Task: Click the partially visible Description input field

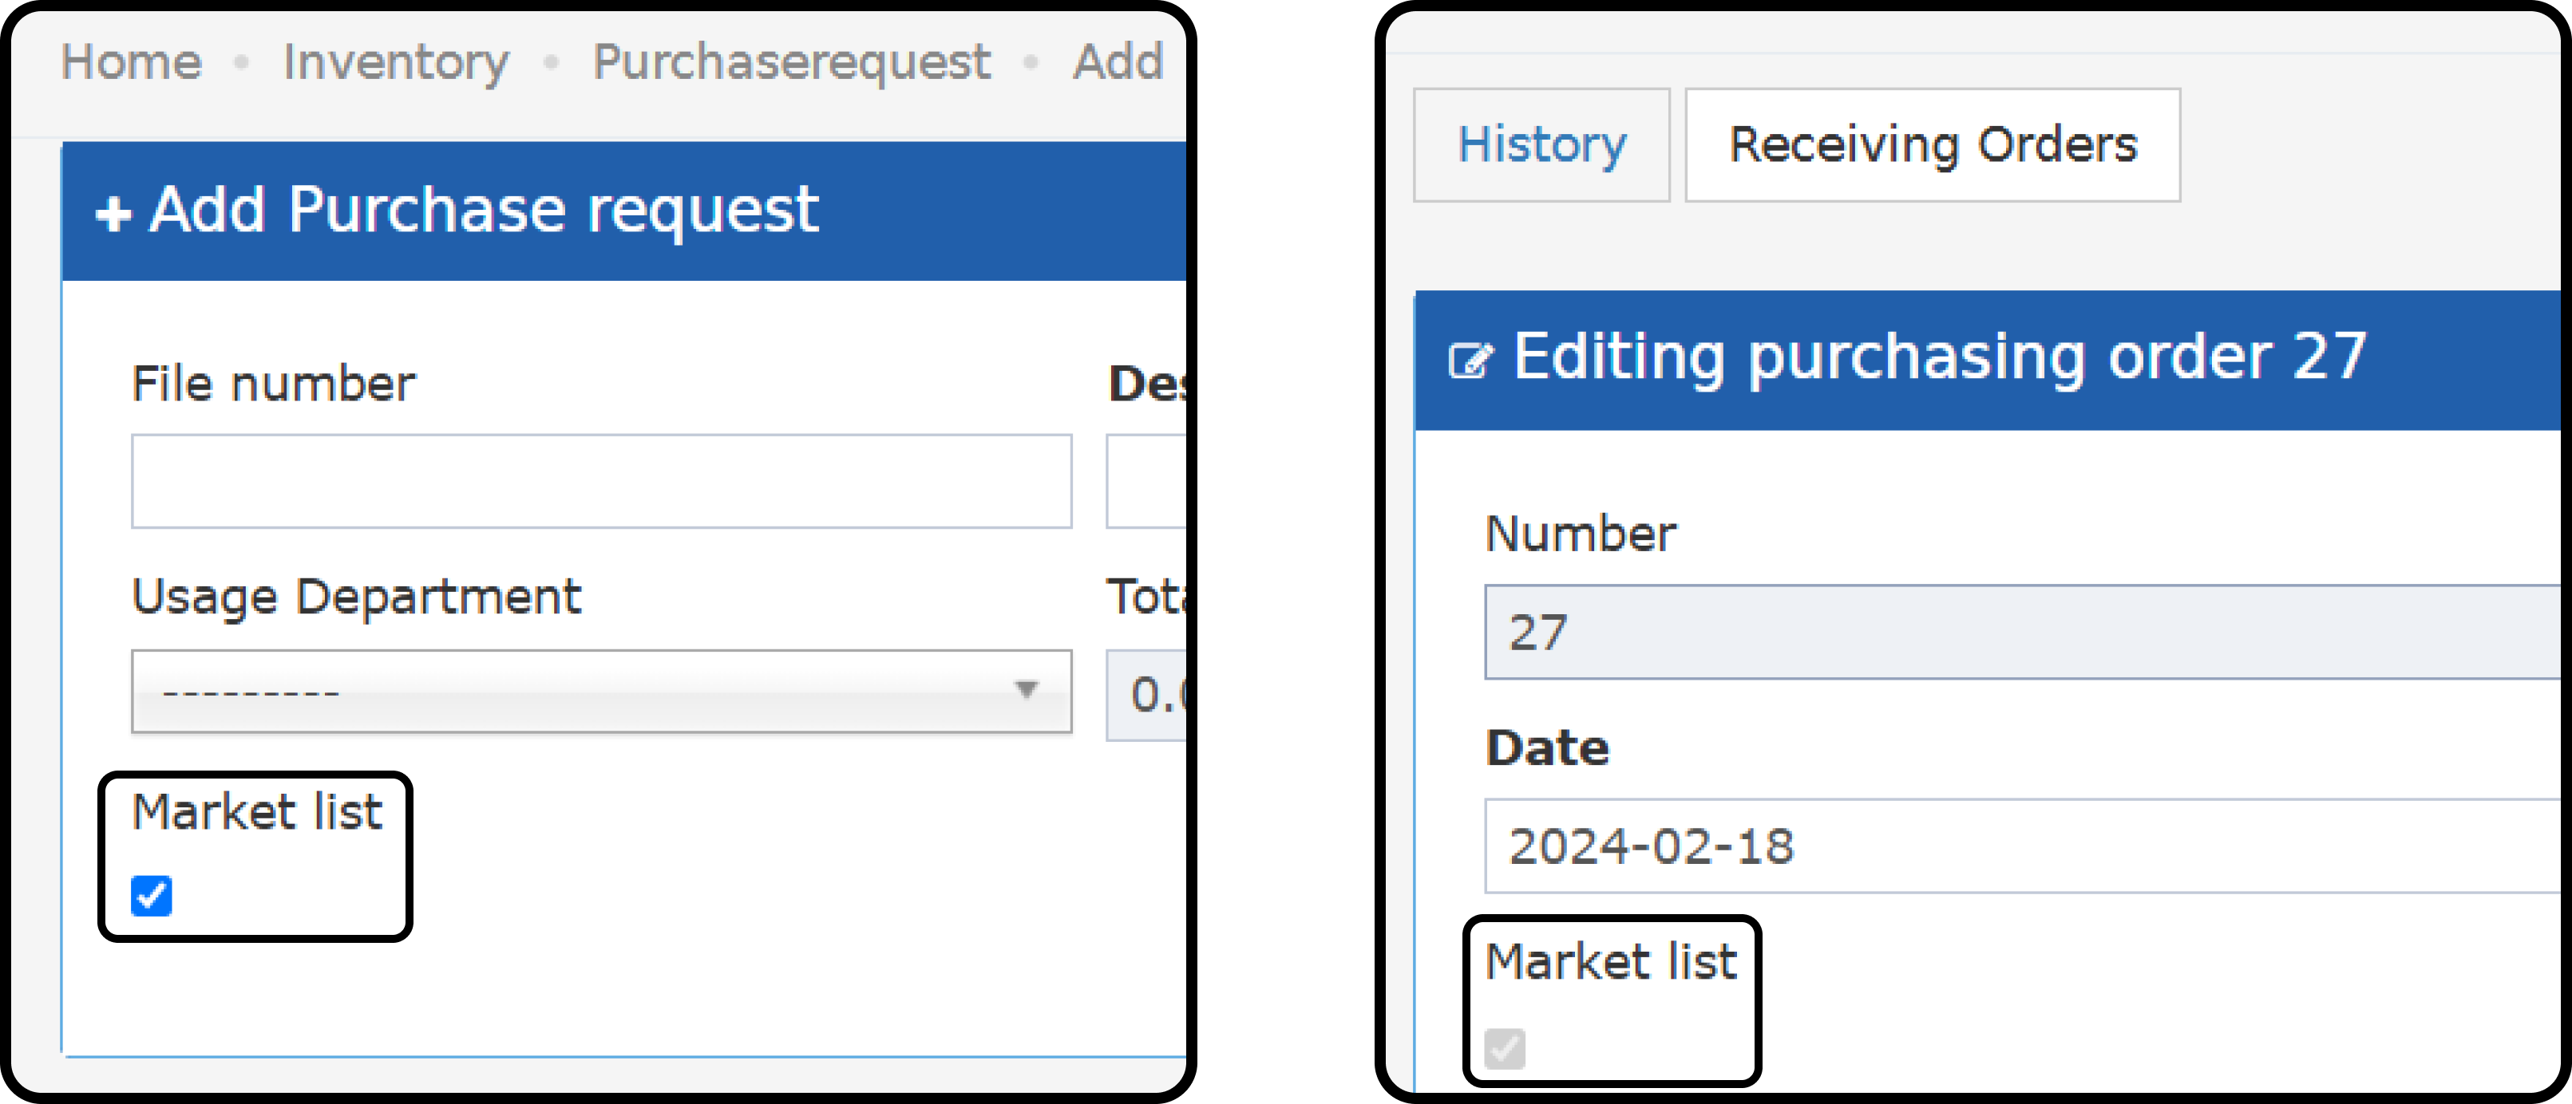Action: pyautogui.click(x=1146, y=481)
